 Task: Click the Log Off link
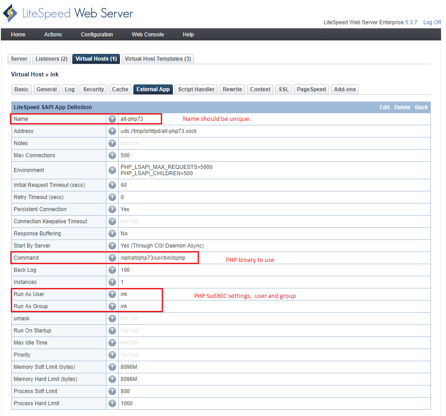pos(432,22)
